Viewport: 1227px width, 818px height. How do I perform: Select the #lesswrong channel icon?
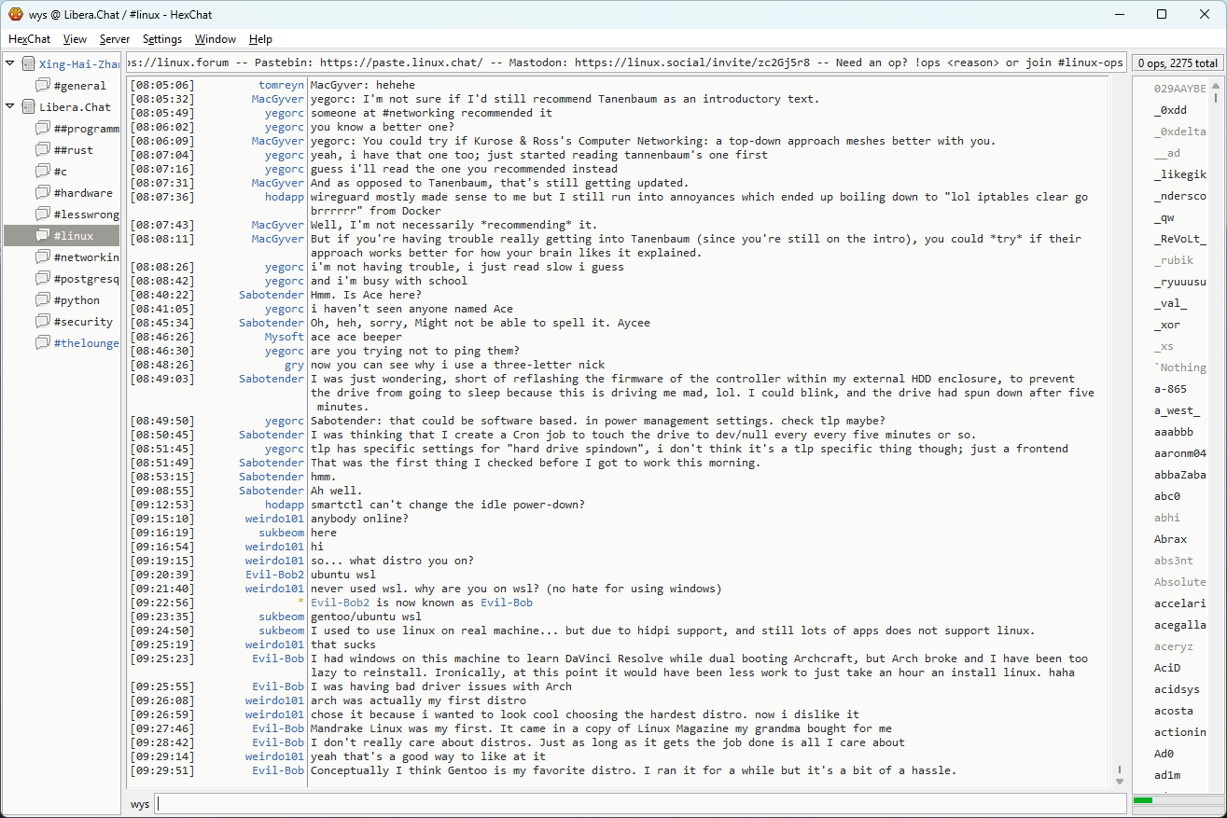43,215
